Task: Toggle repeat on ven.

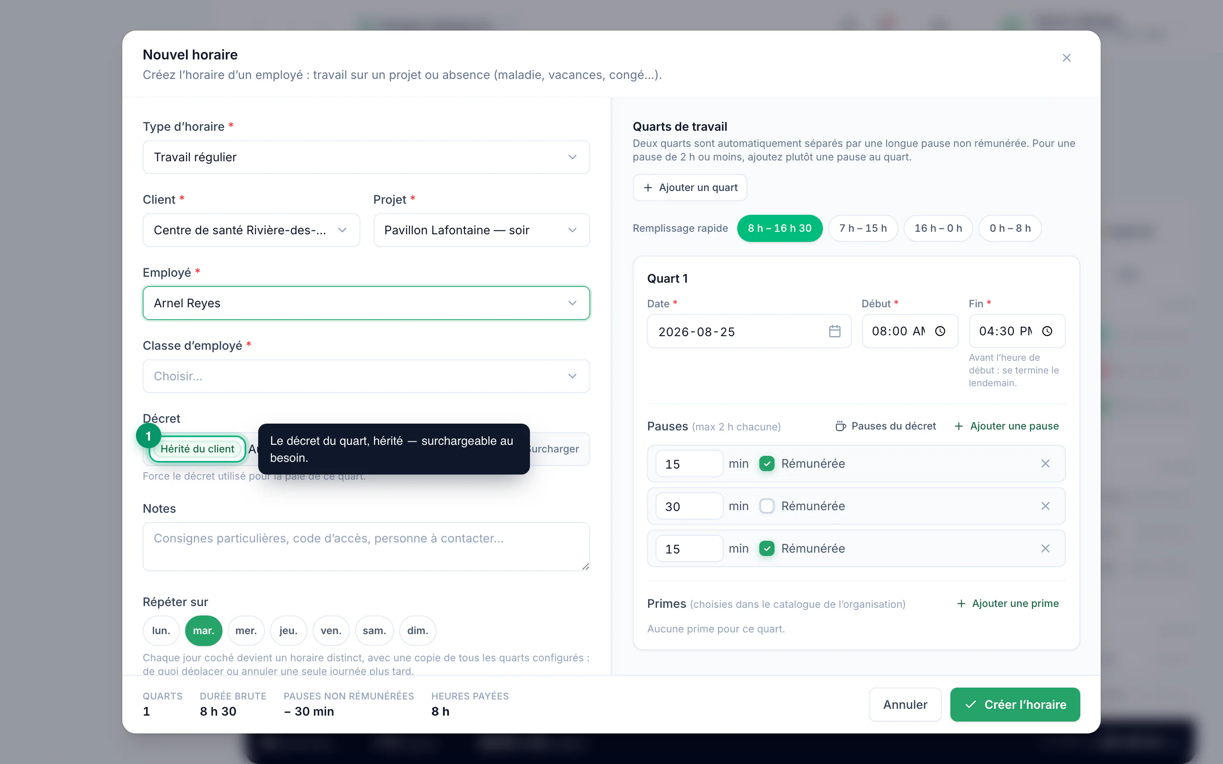Action: (331, 631)
